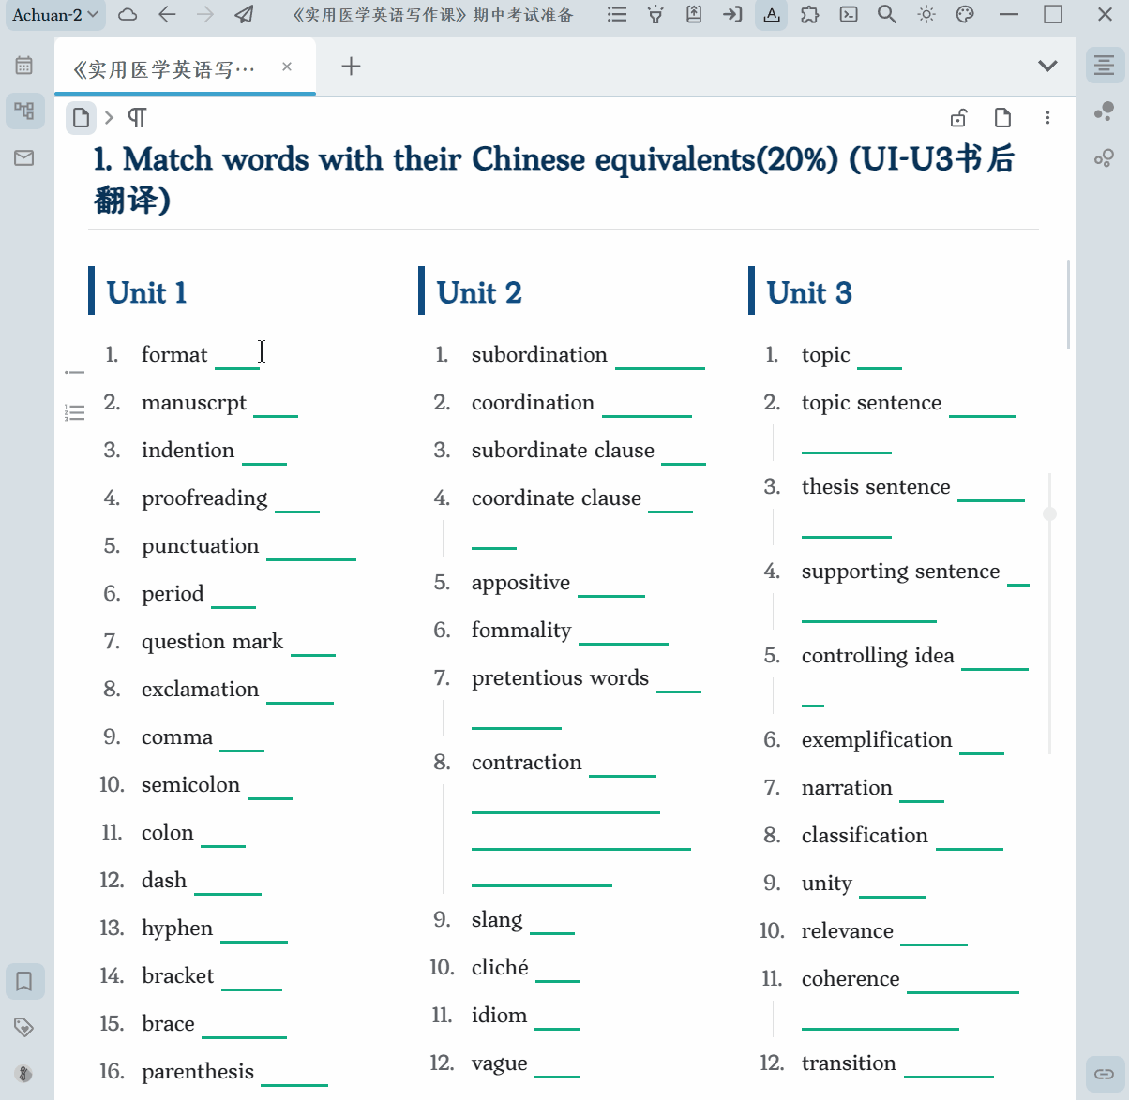Viewport: 1129px width, 1100px height.
Task: Close the 《实用医学英语写… tab
Action: [287, 67]
